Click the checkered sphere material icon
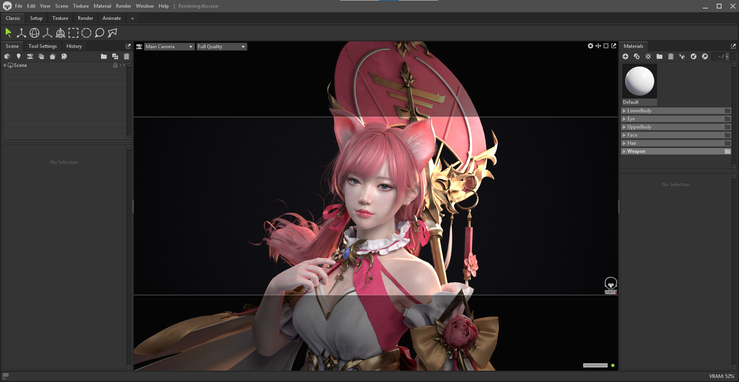This screenshot has height=382, width=739. pyautogui.click(x=648, y=56)
